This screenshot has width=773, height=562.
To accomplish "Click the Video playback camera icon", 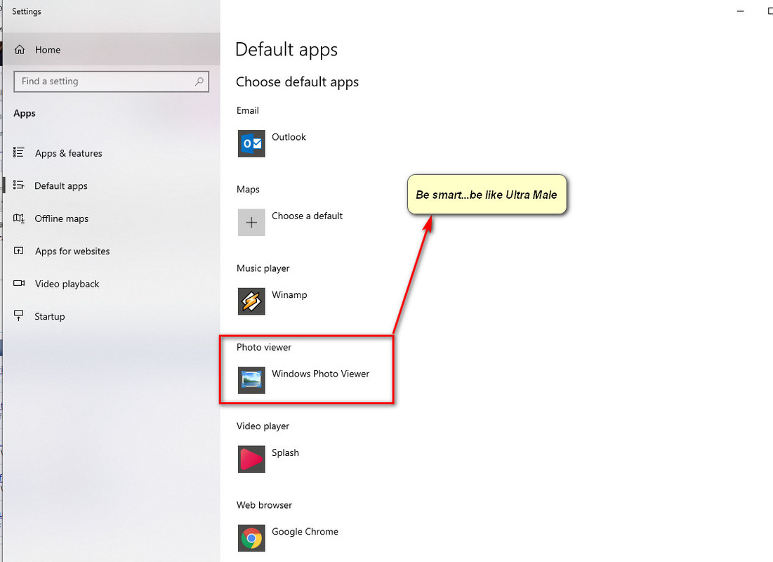I will click(x=19, y=283).
